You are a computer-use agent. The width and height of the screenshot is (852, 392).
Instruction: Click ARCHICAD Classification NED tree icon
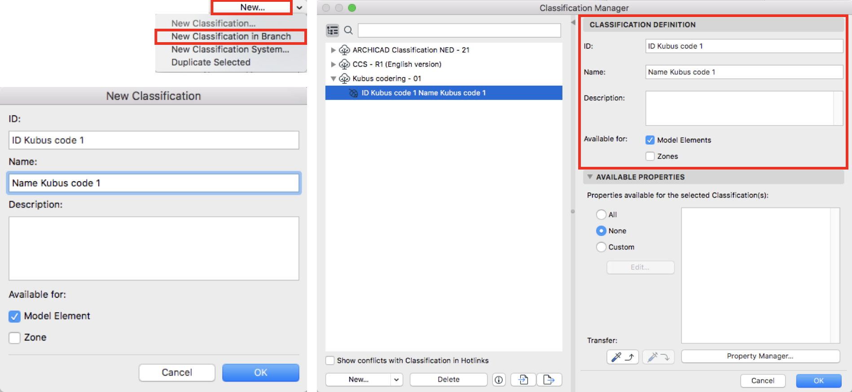344,50
